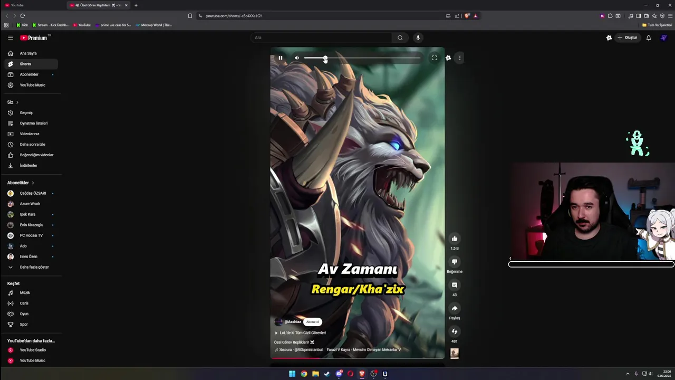This screenshot has height=380, width=675.
Task: Open the Ipek Kara subscription
Action: click(31, 214)
